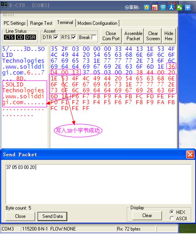
Task: Open the Range Test tab
Action: pyautogui.click(x=41, y=23)
